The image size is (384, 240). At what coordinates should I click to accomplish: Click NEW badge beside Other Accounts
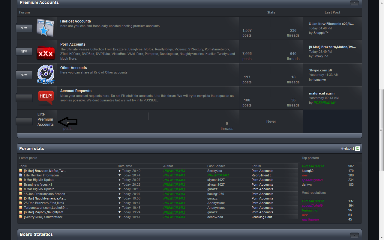coord(24,75)
